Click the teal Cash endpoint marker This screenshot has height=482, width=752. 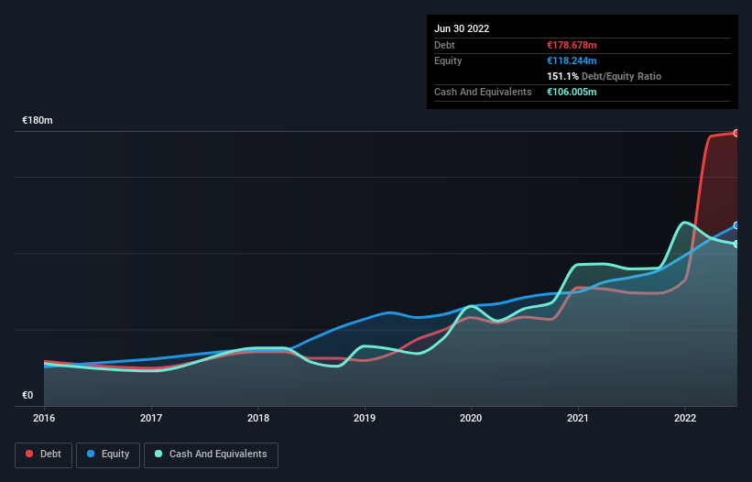[736, 244]
